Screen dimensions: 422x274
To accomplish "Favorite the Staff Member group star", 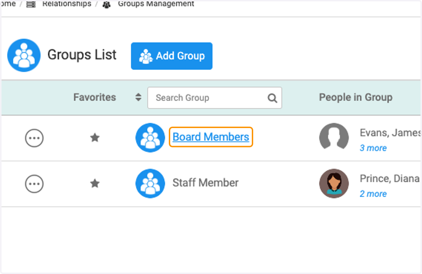I will pyautogui.click(x=95, y=183).
